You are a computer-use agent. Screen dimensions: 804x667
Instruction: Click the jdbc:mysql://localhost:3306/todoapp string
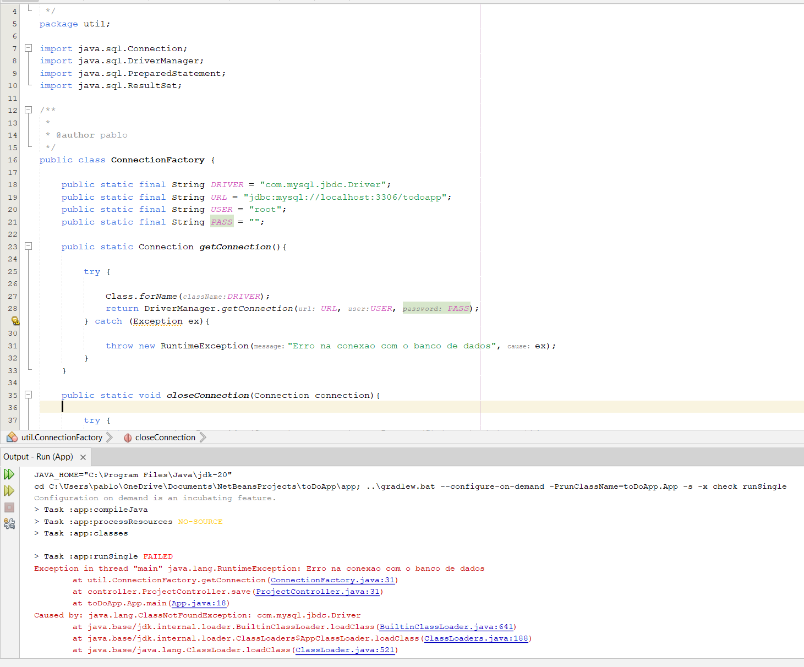tap(344, 197)
